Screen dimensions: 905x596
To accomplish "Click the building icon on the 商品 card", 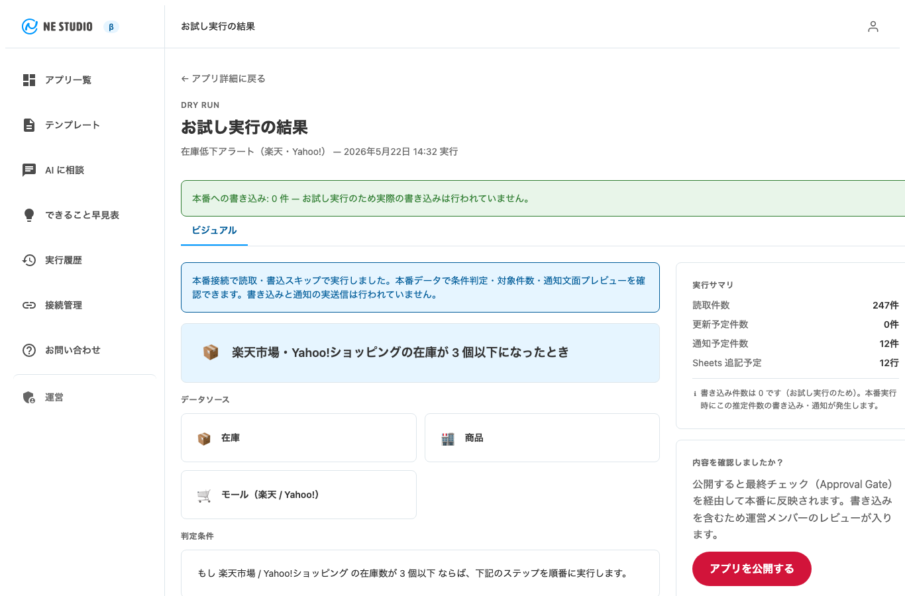I will click(448, 438).
